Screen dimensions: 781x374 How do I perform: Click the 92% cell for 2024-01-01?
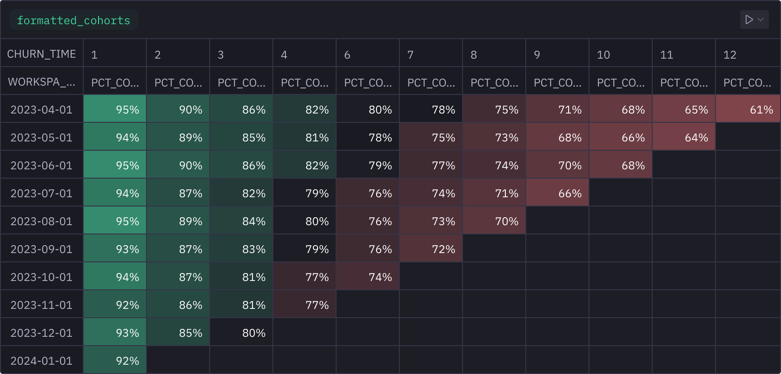114,360
